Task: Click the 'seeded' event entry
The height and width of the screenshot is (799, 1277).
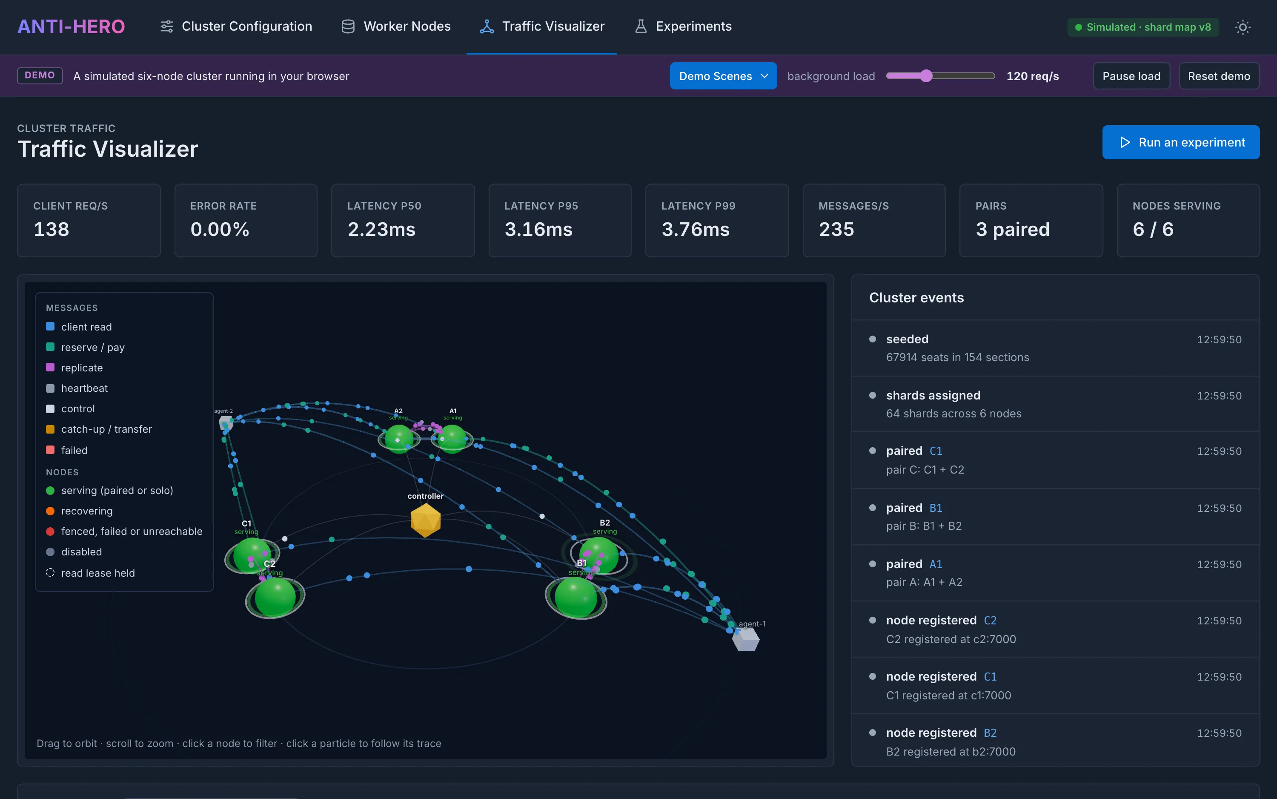Action: 1055,348
